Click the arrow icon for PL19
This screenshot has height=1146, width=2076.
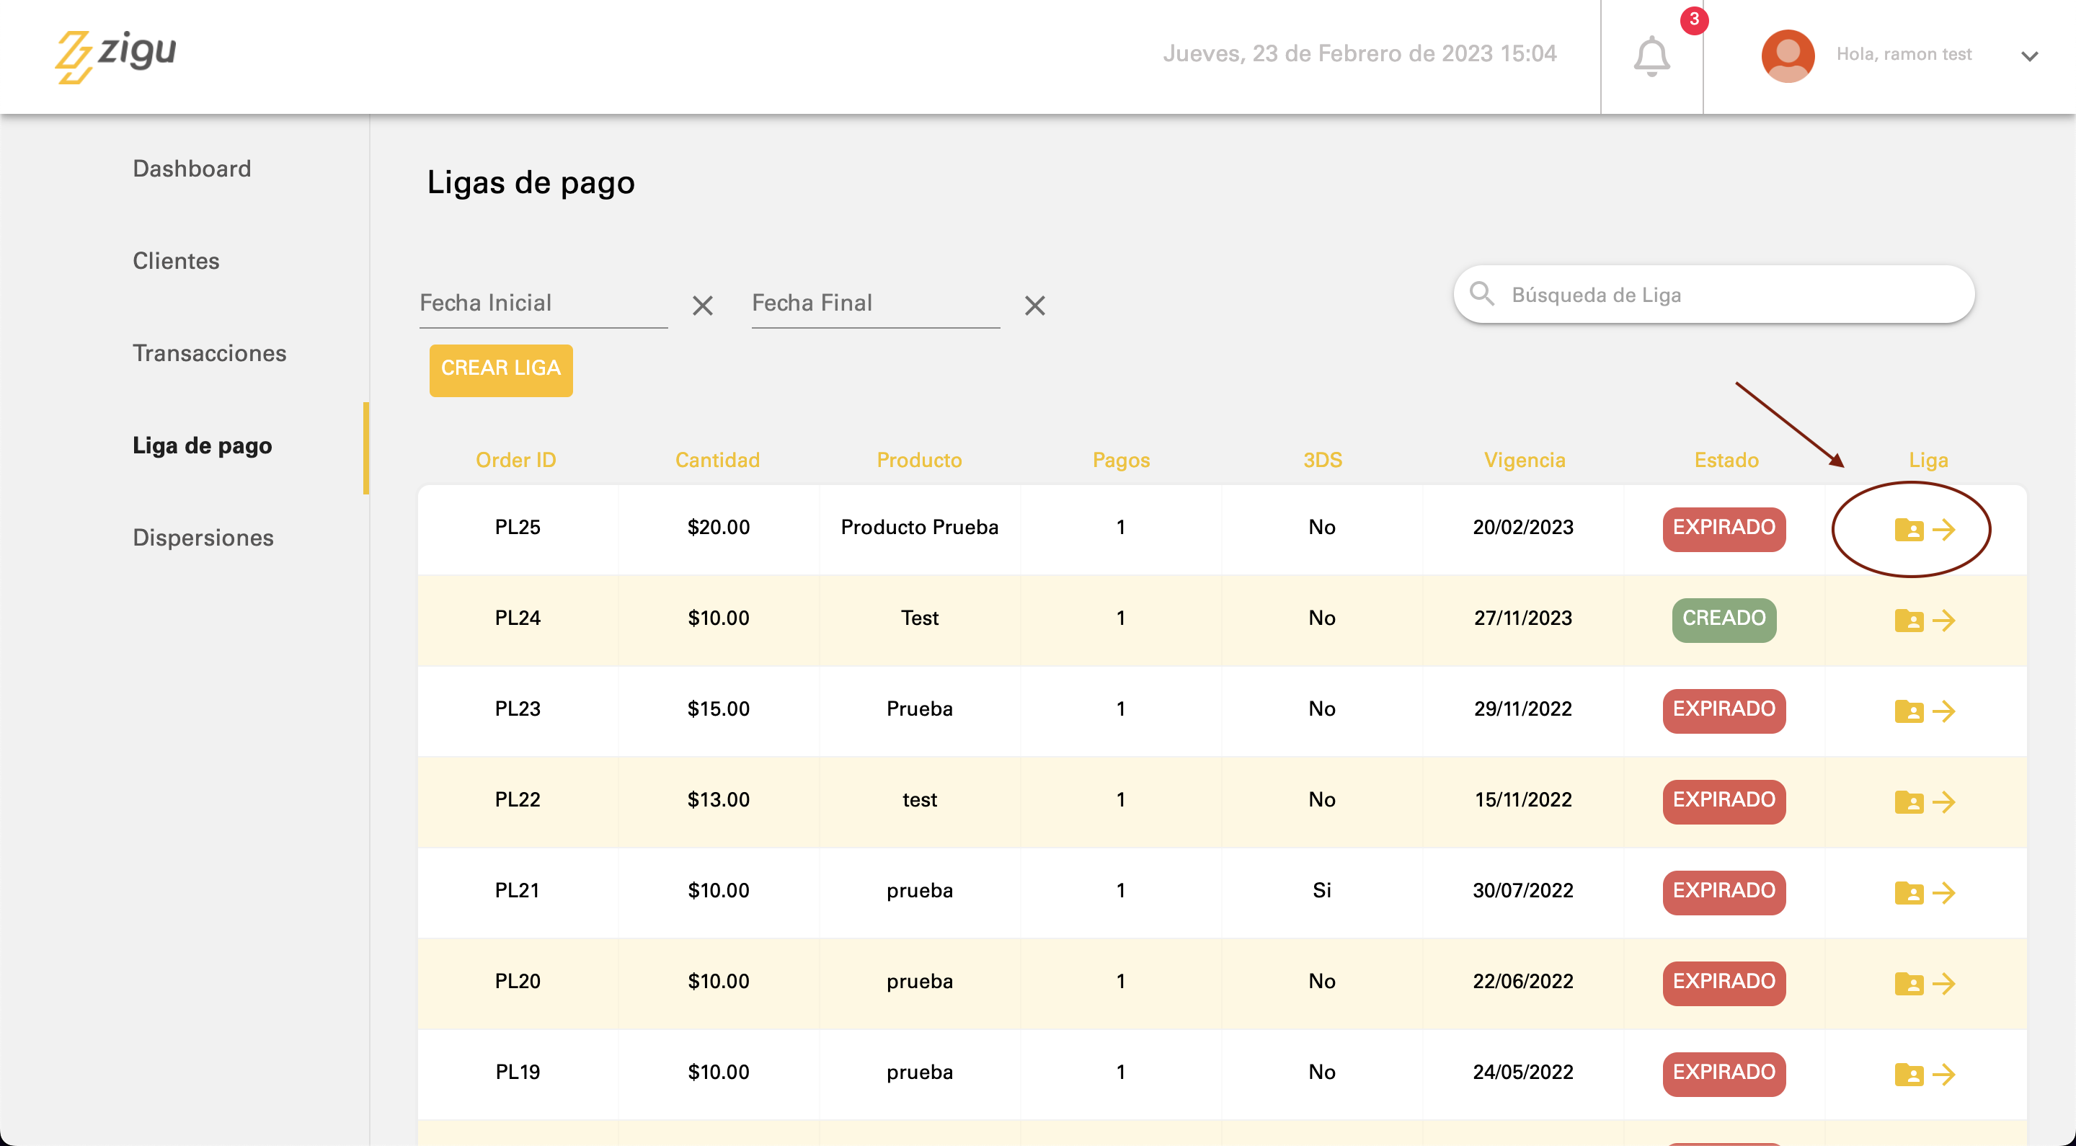pyautogui.click(x=1944, y=1074)
